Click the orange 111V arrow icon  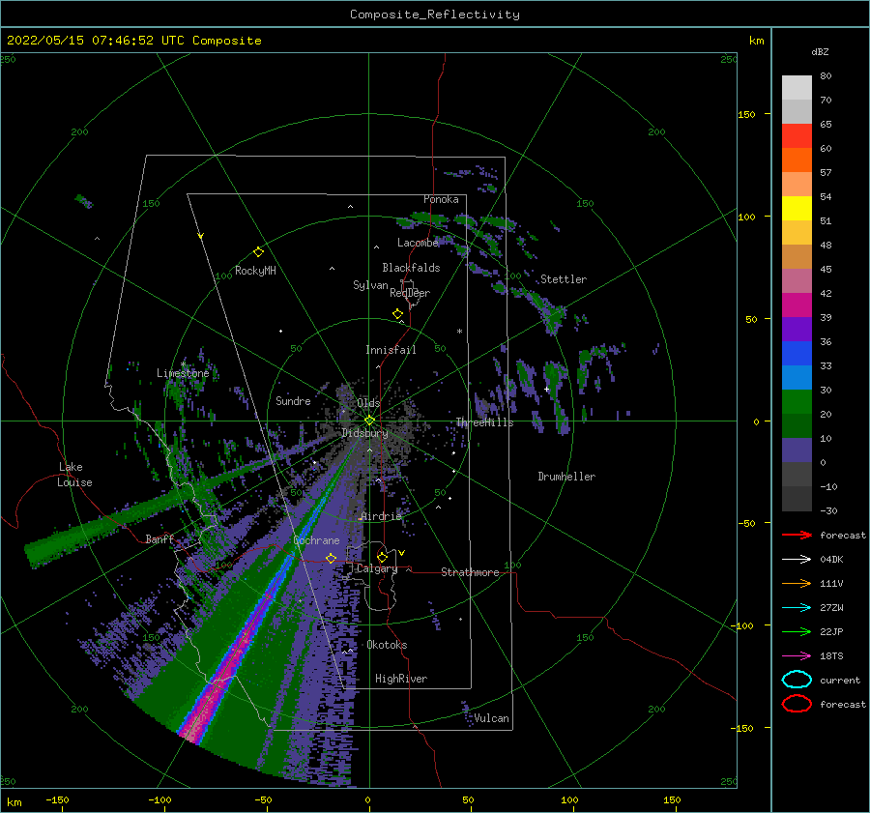click(x=797, y=583)
